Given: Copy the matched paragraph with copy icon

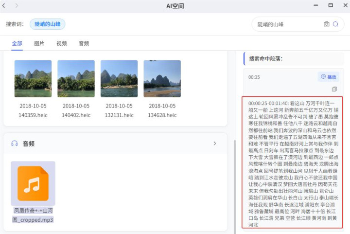Looking at the screenshot, I should [x=334, y=90].
